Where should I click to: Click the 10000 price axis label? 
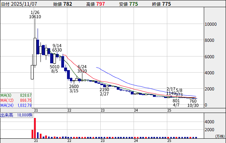[211, 24]
